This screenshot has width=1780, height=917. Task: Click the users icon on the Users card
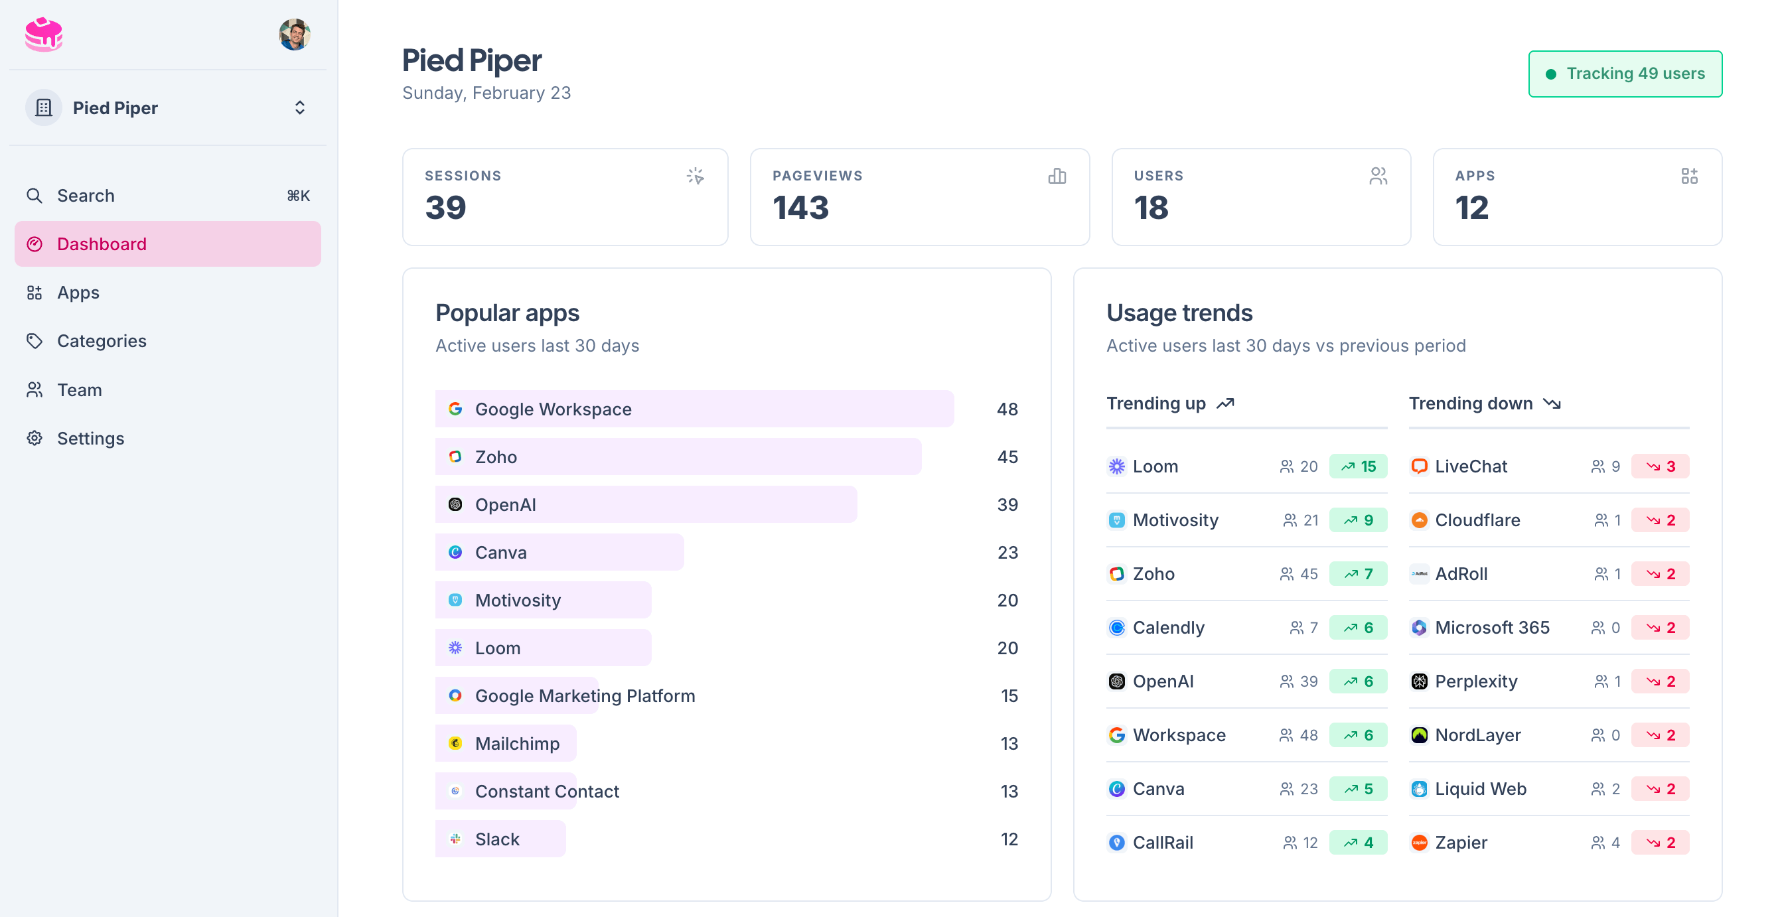pos(1378,176)
